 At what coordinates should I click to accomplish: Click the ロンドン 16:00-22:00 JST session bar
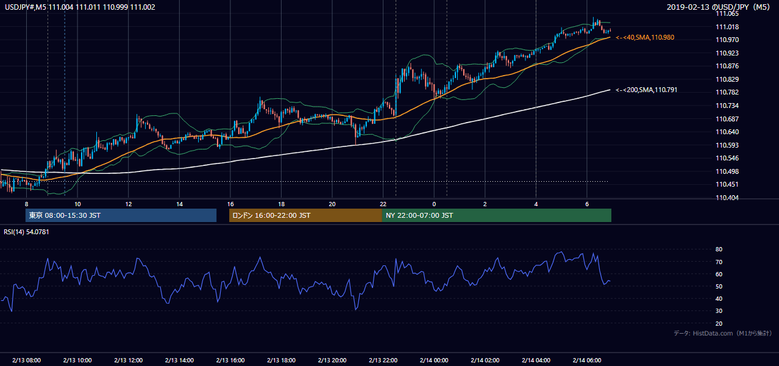[305, 215]
